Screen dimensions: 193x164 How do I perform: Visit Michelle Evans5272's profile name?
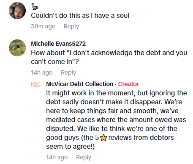[x=58, y=44]
